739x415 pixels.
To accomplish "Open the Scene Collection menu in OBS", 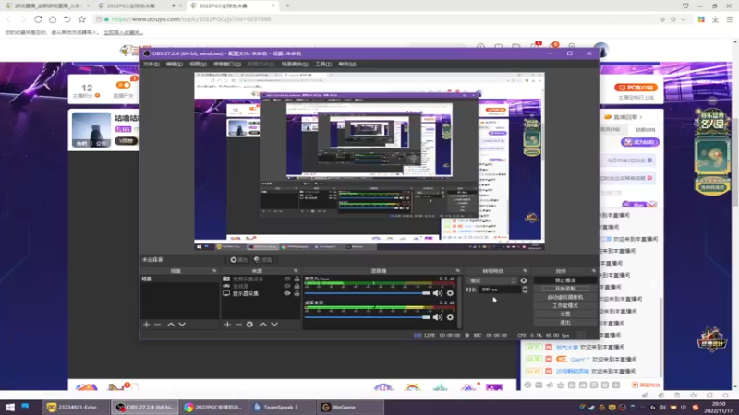I will 295,64.
